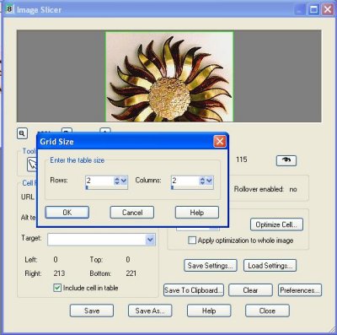Open the Columns dropdown arrow
The height and width of the screenshot is (335, 337).
click(x=209, y=181)
